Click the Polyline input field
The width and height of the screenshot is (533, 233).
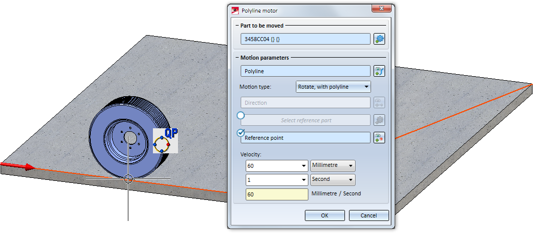[305, 71]
